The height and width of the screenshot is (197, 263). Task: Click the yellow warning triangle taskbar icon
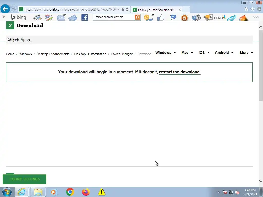coord(101,192)
